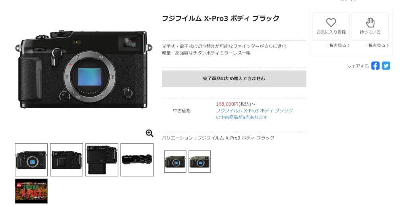Click the 持っている label text

370,32
